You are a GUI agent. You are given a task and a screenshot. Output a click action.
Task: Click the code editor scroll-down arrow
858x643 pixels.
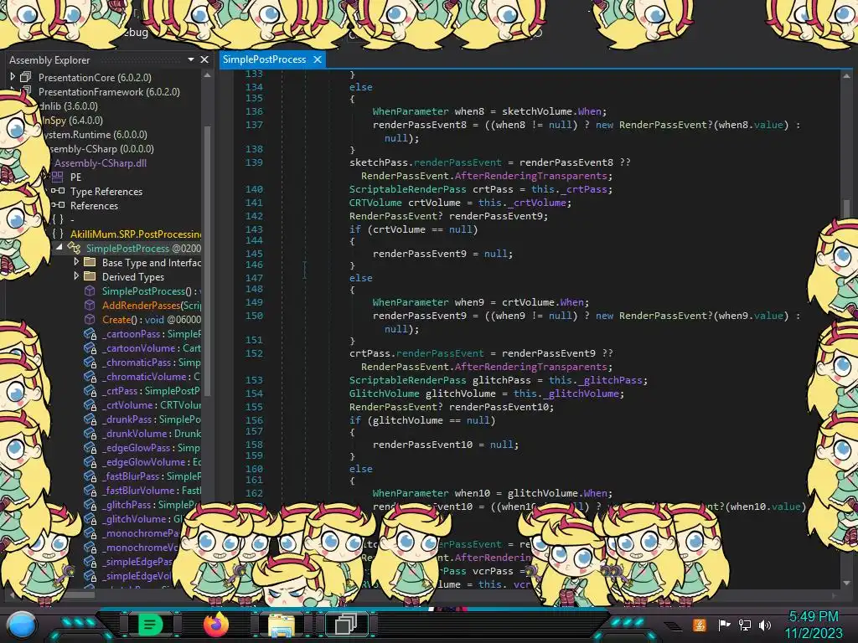click(846, 583)
